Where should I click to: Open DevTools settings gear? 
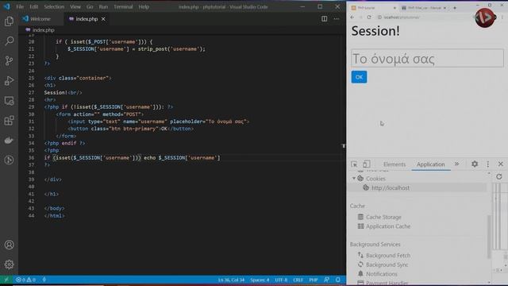tap(475, 164)
